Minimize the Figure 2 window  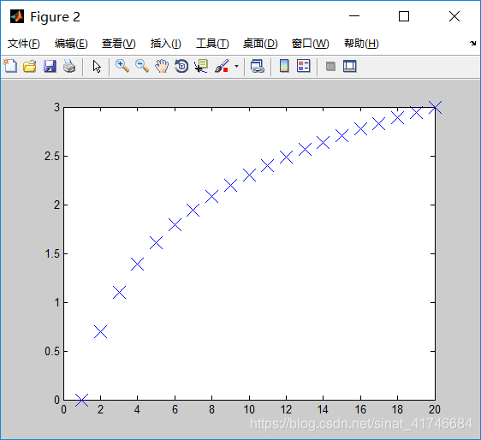(x=354, y=16)
